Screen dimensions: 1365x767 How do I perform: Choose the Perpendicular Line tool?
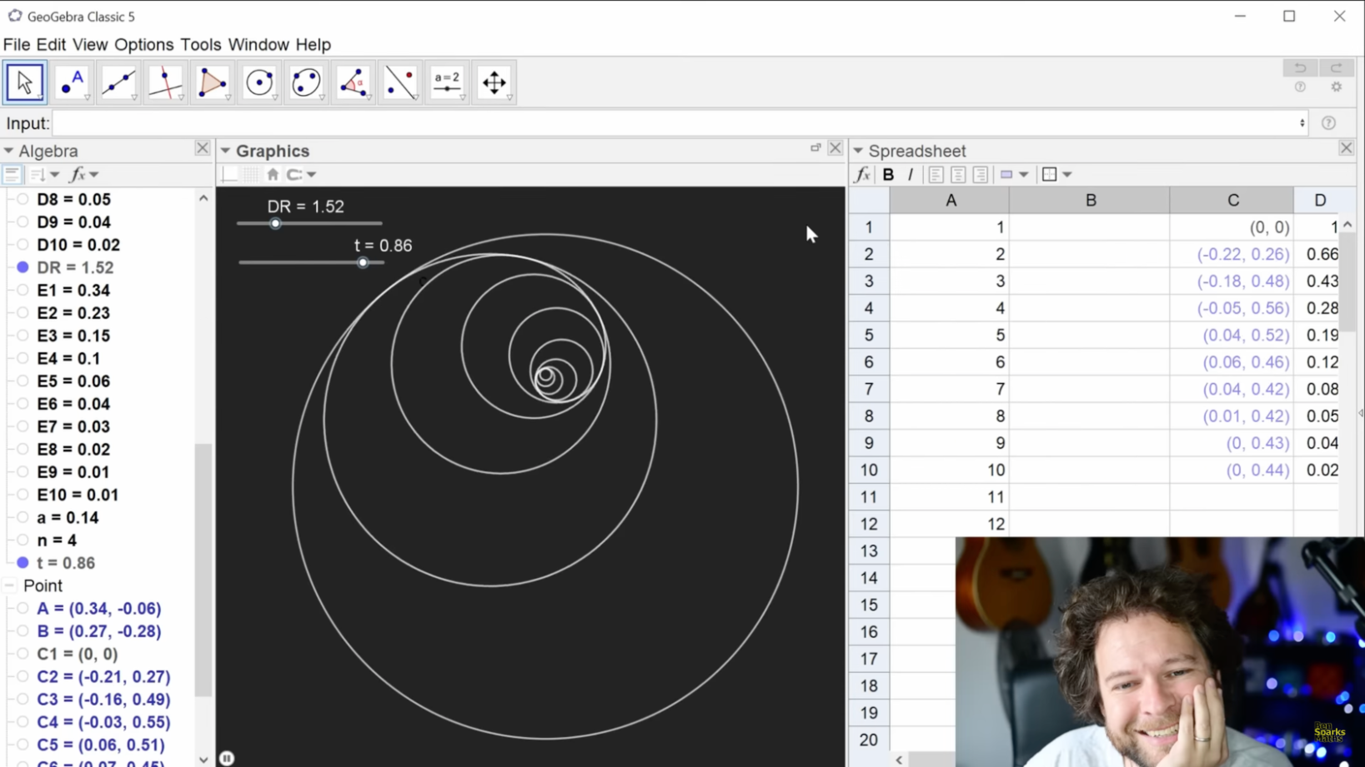point(165,82)
